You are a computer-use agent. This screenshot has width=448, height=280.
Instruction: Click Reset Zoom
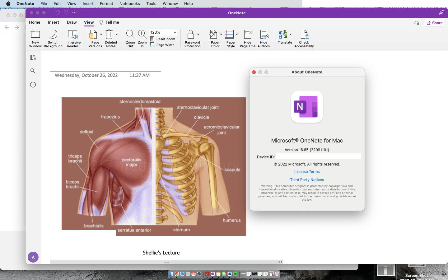click(x=163, y=39)
